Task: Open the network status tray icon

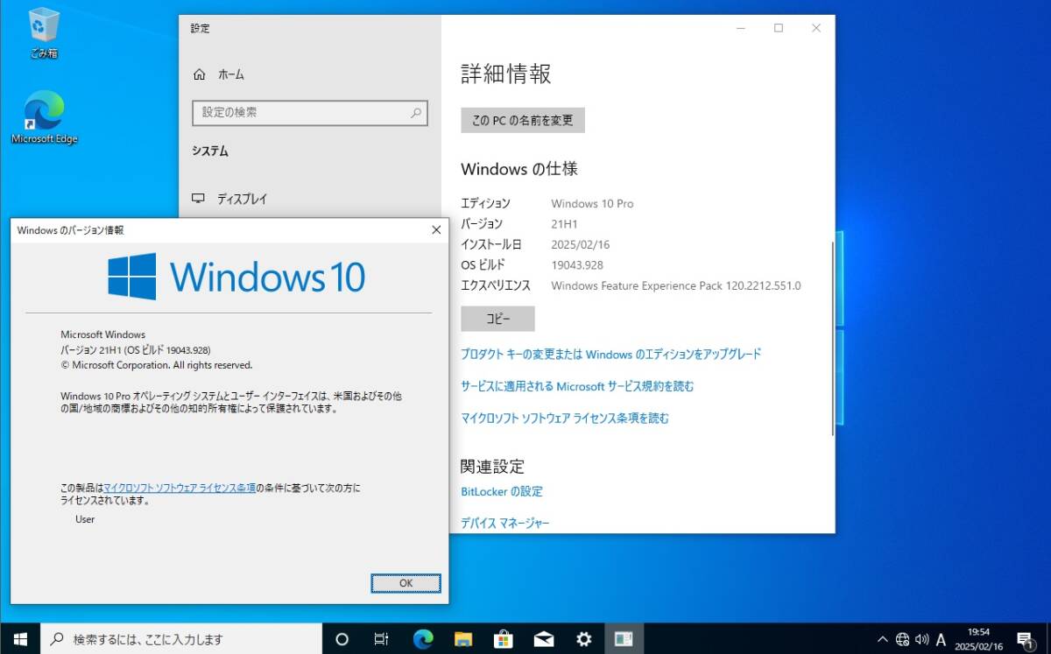Action: [x=903, y=639]
